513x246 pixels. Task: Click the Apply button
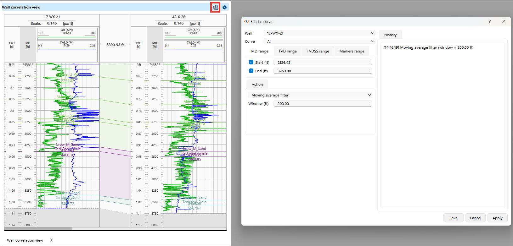pos(497,218)
